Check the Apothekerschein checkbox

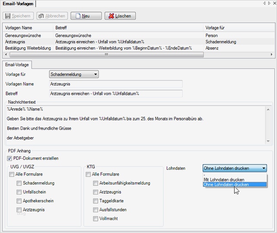point(19,201)
